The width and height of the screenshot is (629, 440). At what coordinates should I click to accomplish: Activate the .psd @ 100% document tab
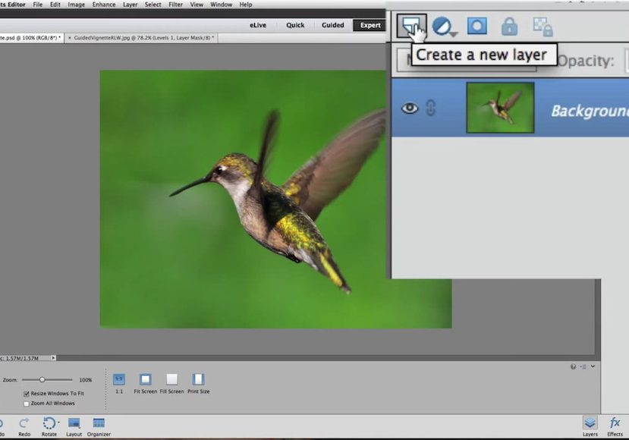pos(30,38)
